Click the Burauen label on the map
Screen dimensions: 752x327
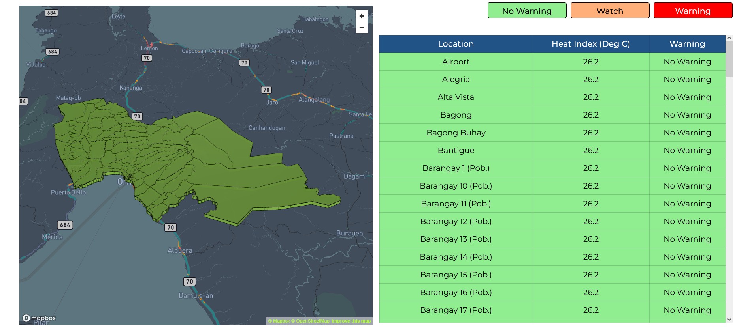(x=349, y=233)
